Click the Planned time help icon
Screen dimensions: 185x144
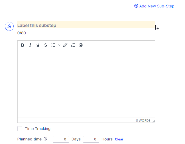45,139
